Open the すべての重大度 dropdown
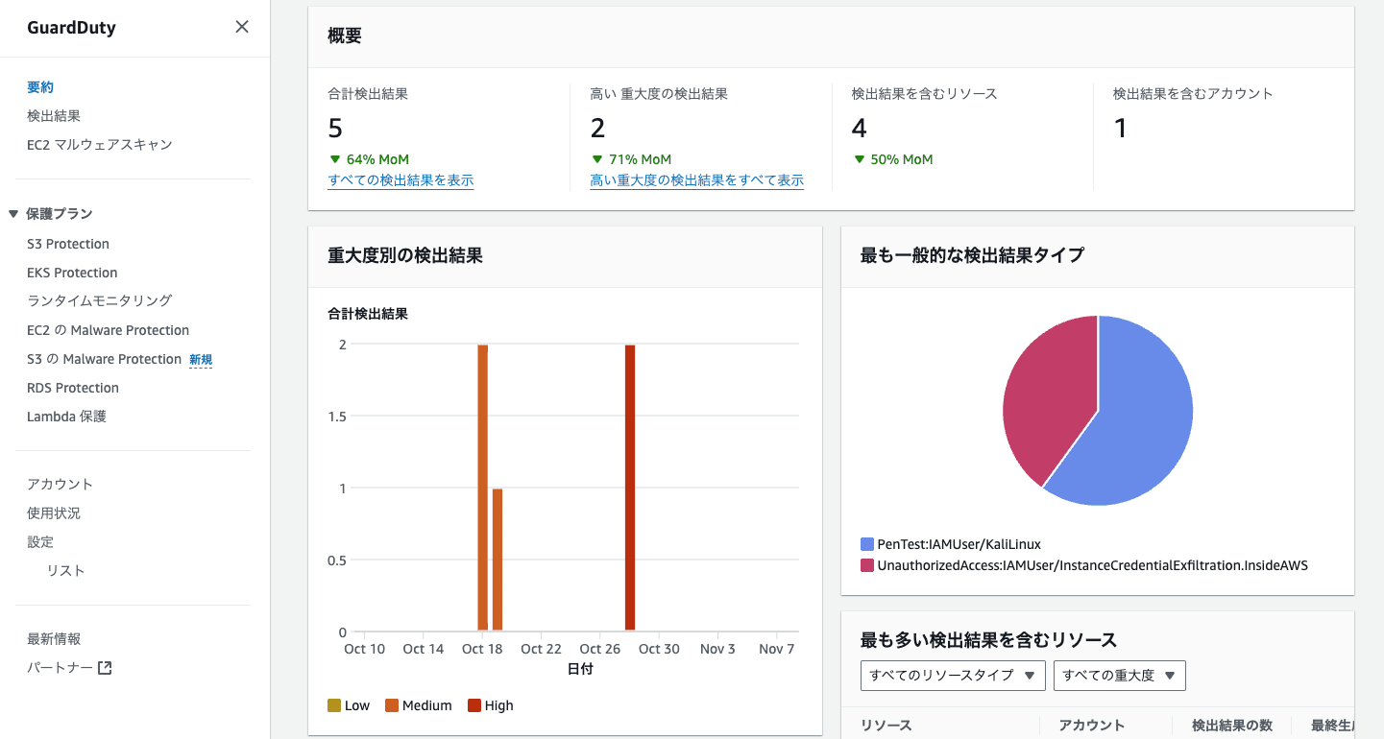The height and width of the screenshot is (739, 1384). 1120,676
